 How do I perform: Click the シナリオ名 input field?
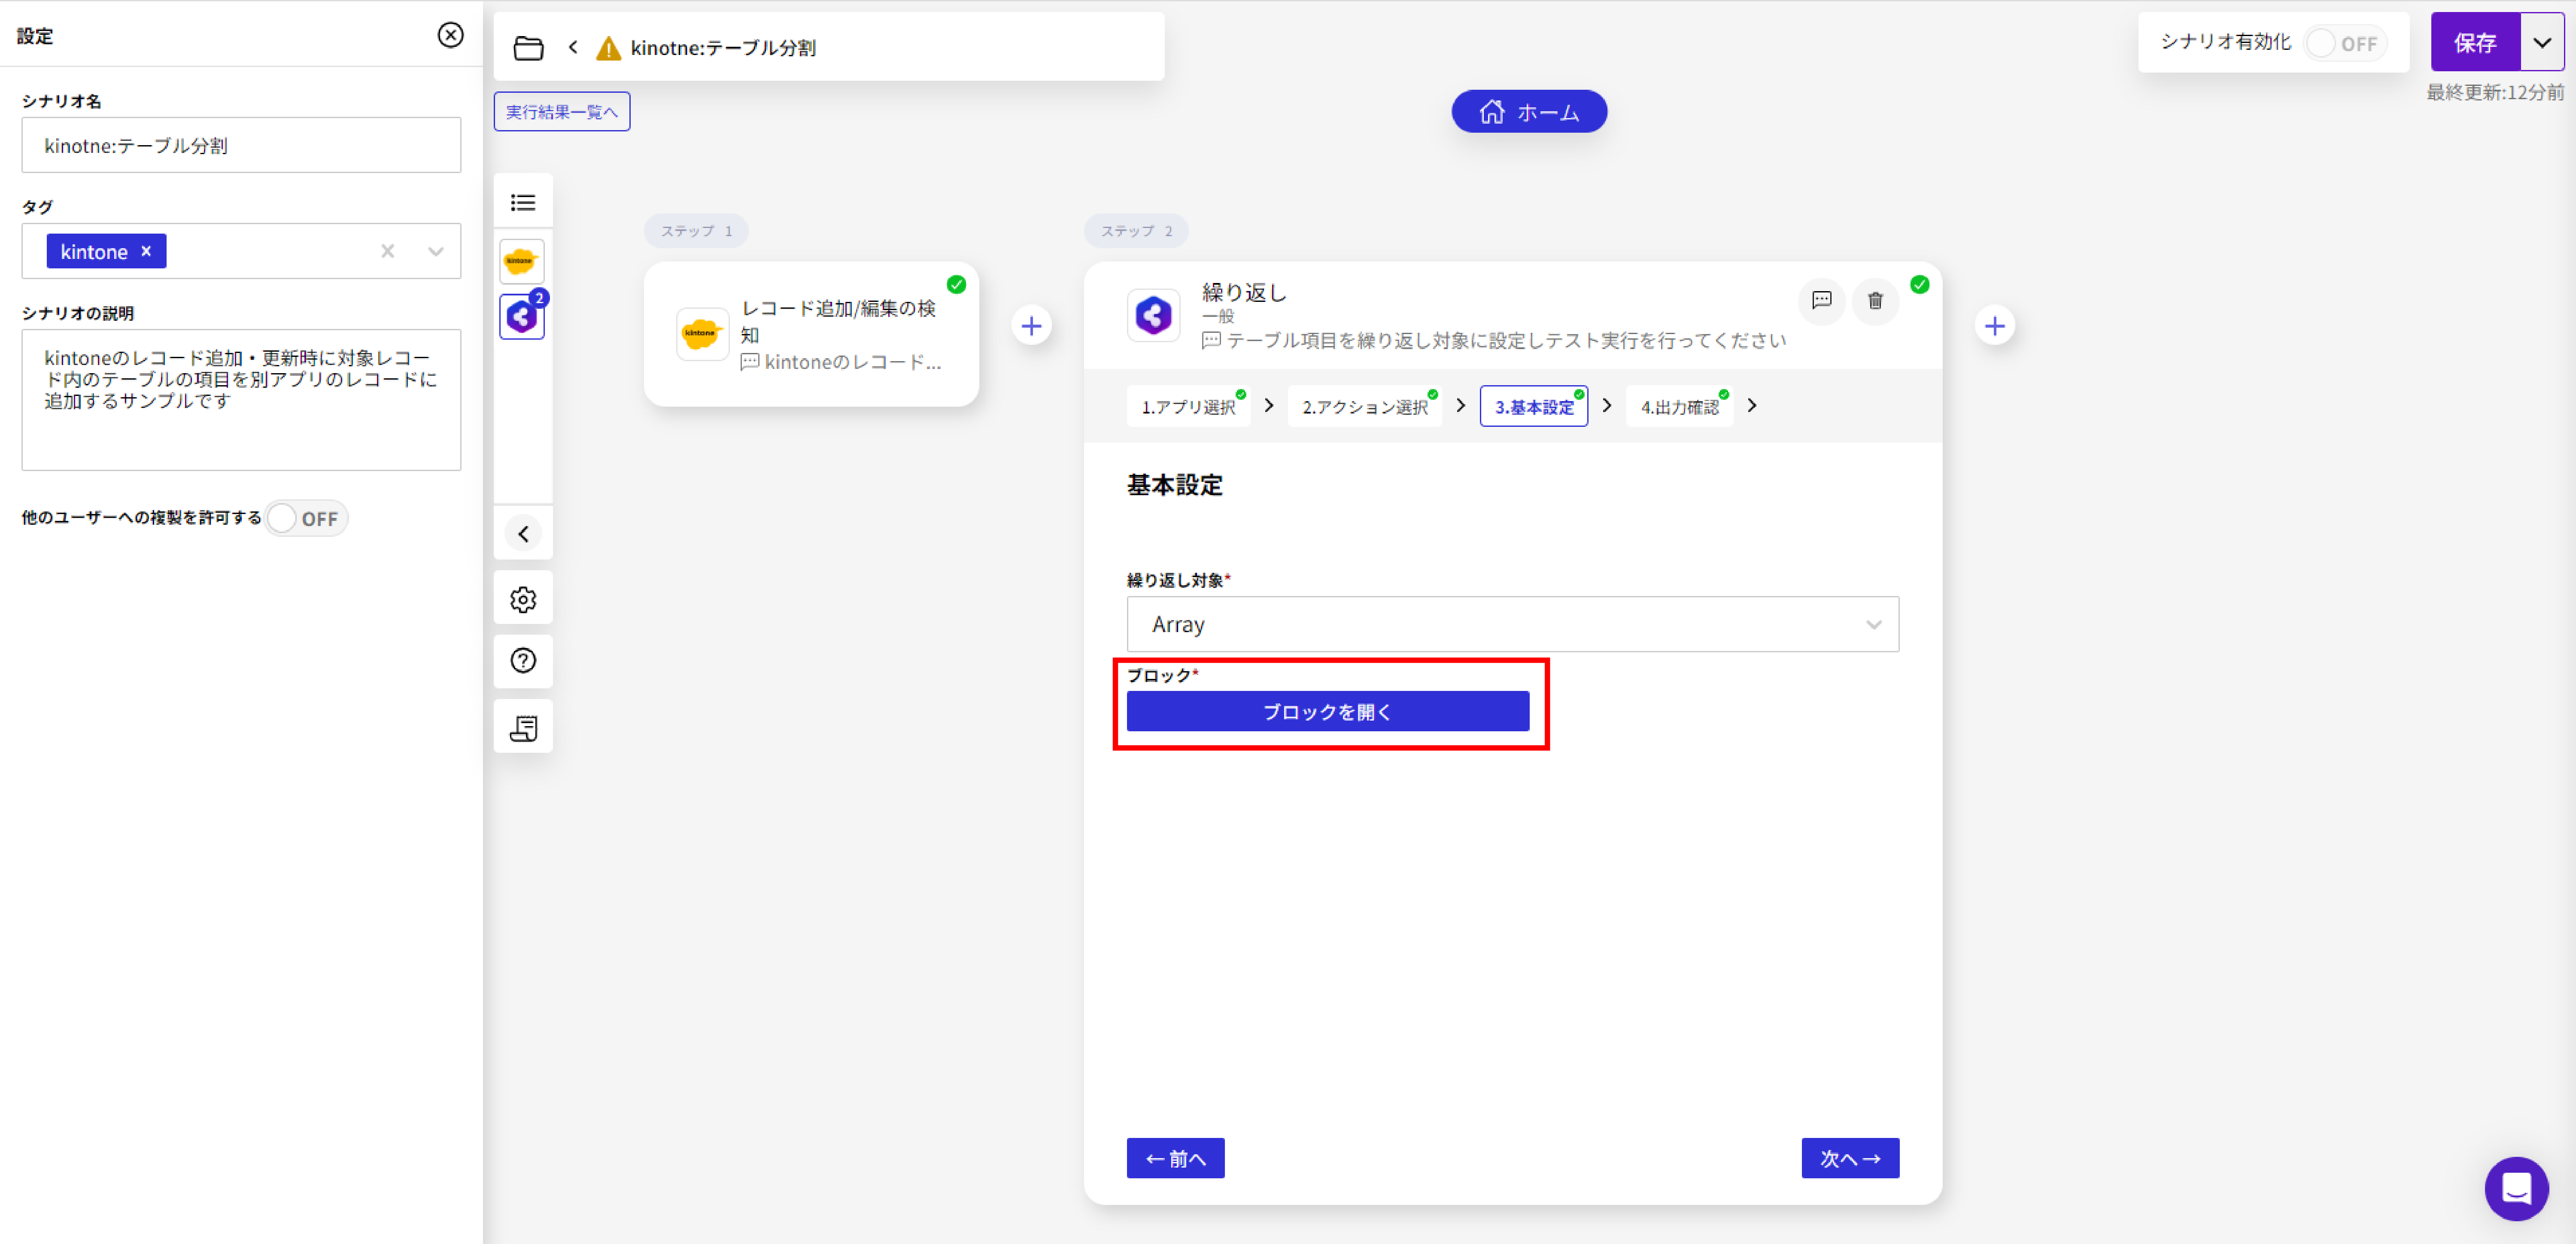(241, 146)
